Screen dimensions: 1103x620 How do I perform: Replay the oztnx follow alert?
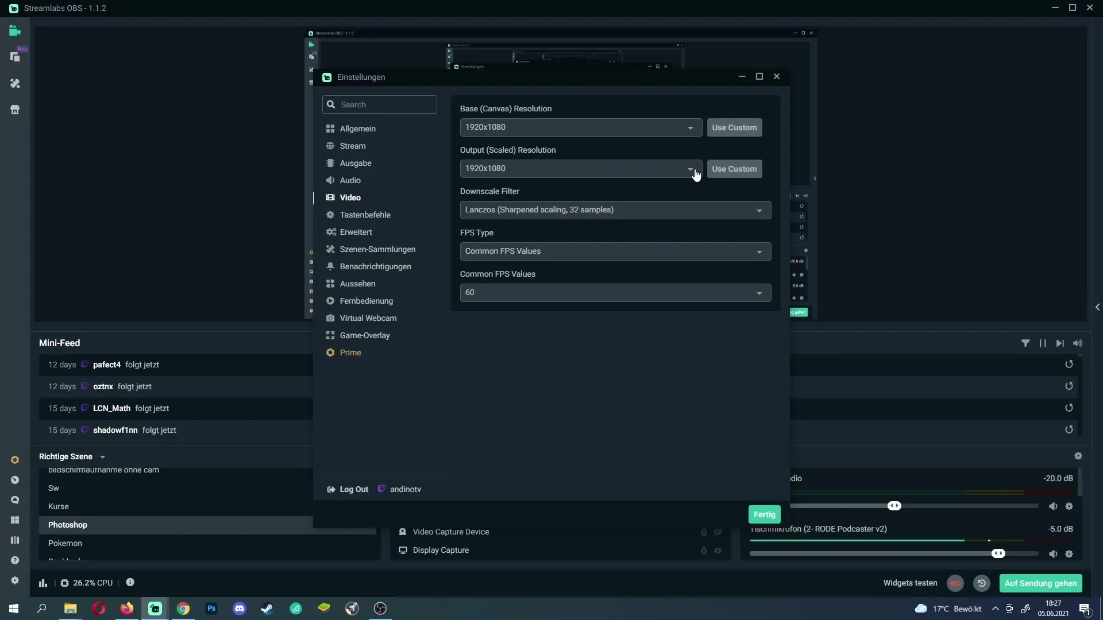tap(1069, 386)
